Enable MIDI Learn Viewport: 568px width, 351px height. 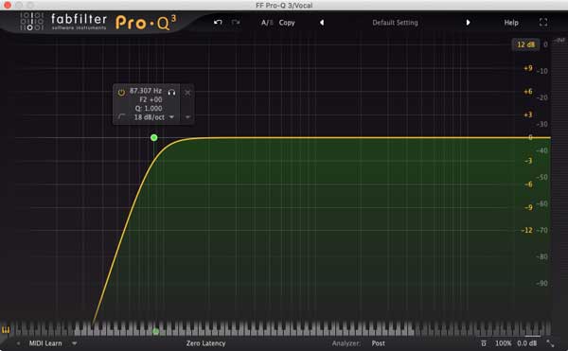point(45,343)
